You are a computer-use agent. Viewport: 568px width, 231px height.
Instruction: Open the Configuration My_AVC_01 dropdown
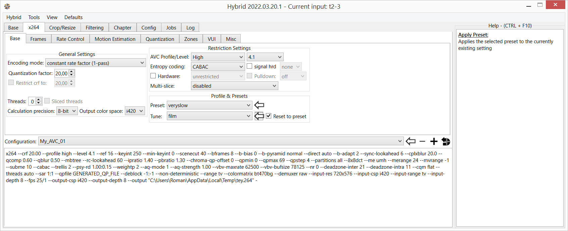(x=221, y=141)
